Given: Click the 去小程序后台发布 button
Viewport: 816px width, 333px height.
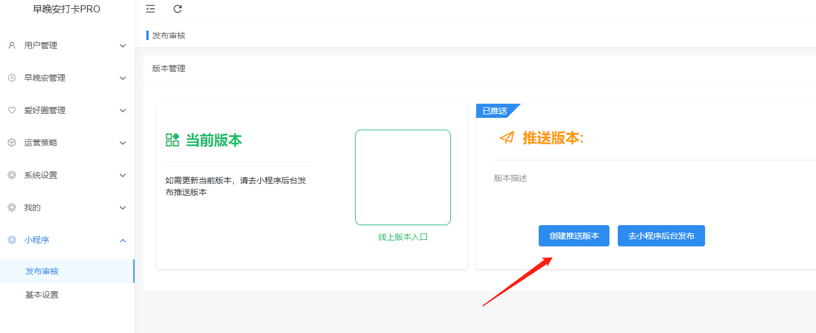Looking at the screenshot, I should point(661,236).
